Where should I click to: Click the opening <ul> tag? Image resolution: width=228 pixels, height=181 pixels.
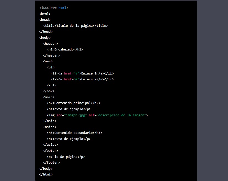pos(50,67)
